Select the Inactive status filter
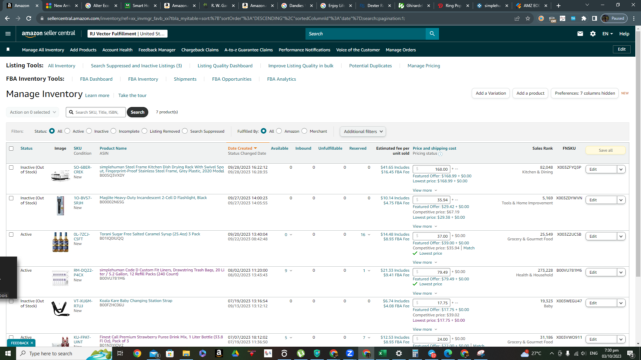641x360 pixels. 89,131
